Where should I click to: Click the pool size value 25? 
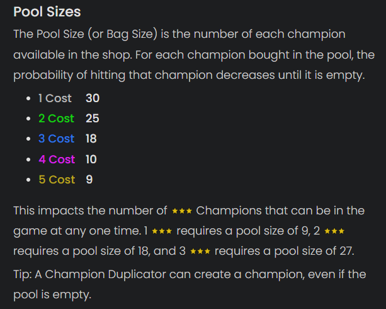(x=93, y=119)
